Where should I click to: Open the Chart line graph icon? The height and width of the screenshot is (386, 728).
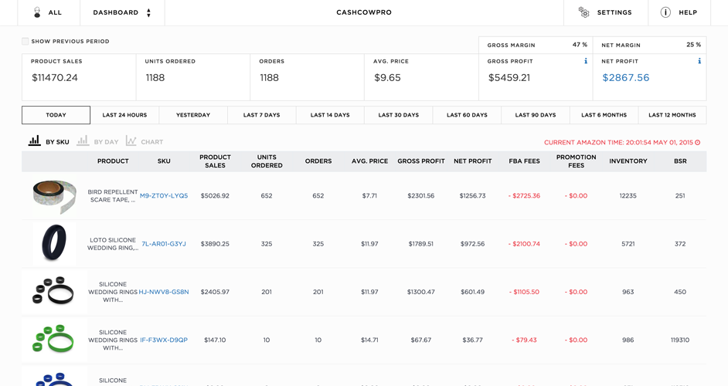point(131,141)
